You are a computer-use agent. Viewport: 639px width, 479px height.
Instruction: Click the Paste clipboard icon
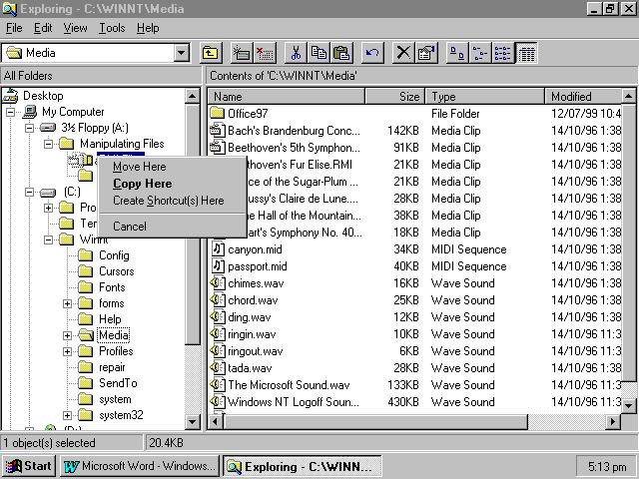(x=341, y=53)
